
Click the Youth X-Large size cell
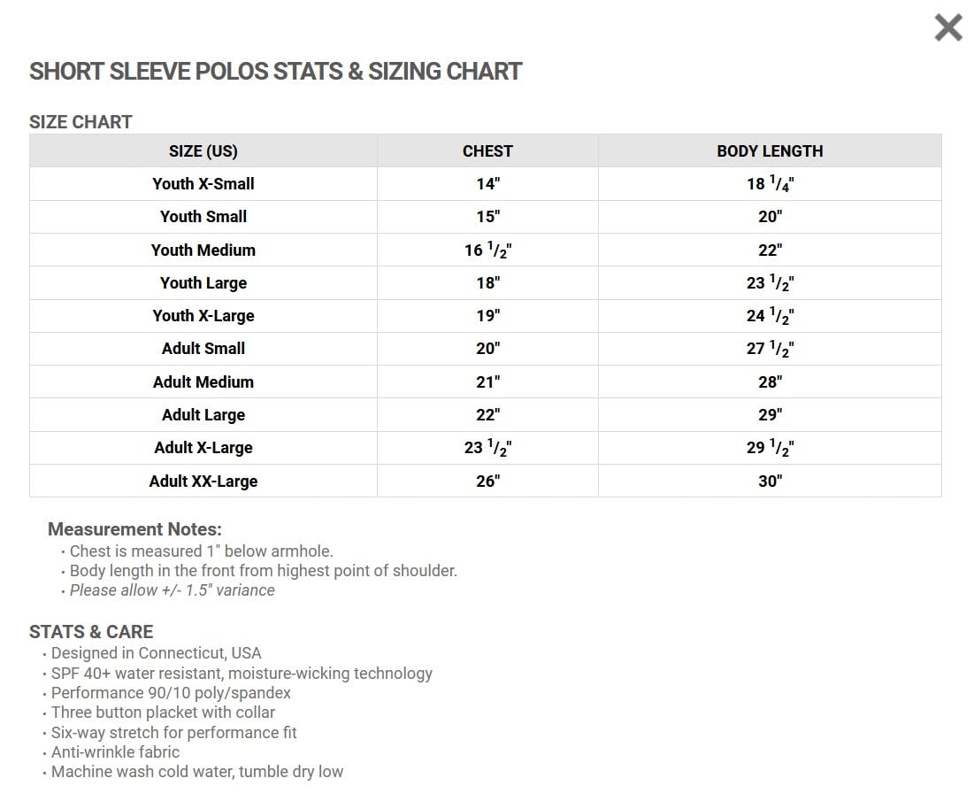coord(203,316)
